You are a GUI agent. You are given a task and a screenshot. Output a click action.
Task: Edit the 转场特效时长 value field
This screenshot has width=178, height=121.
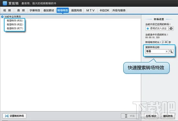[x=165, y=42]
